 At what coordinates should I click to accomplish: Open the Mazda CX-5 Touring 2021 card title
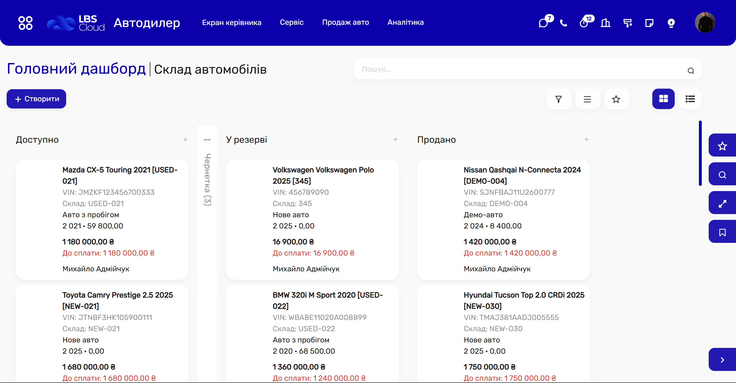[x=120, y=176]
